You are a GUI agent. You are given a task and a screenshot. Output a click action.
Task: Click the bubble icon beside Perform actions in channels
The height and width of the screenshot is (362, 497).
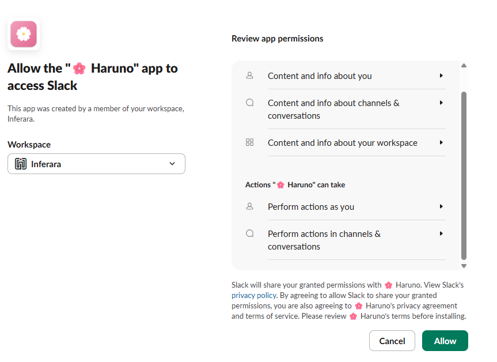click(x=250, y=233)
